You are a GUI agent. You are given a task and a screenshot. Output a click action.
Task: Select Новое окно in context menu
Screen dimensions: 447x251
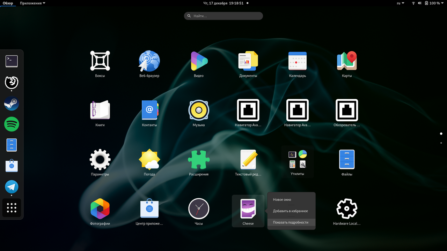click(291, 200)
